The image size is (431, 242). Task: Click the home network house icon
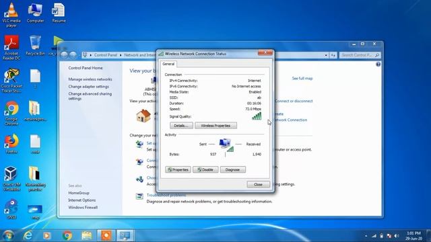143,116
